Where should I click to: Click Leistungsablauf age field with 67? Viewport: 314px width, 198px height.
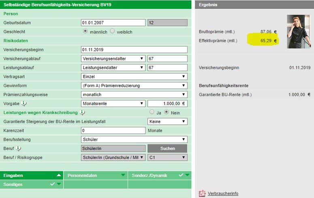(x=167, y=67)
